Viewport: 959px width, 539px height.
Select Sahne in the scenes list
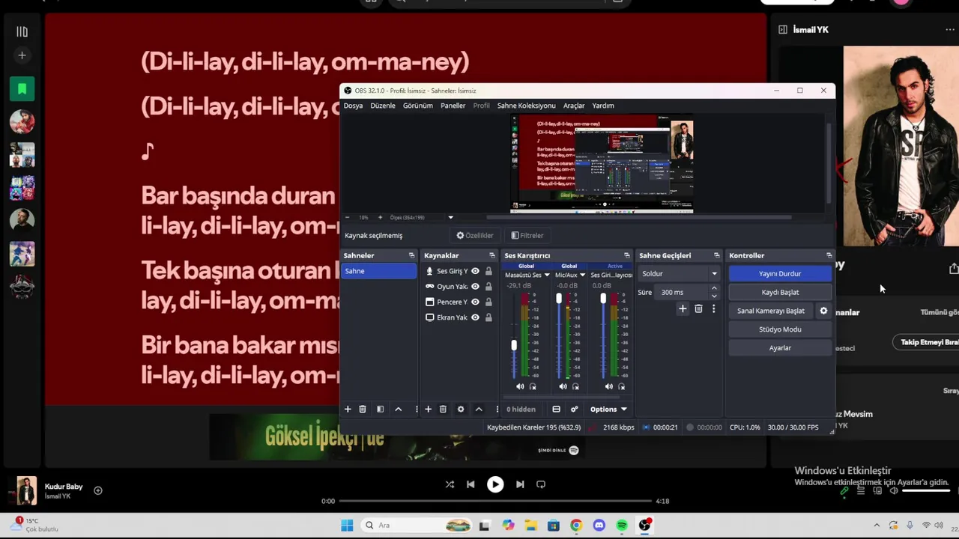[x=378, y=271]
